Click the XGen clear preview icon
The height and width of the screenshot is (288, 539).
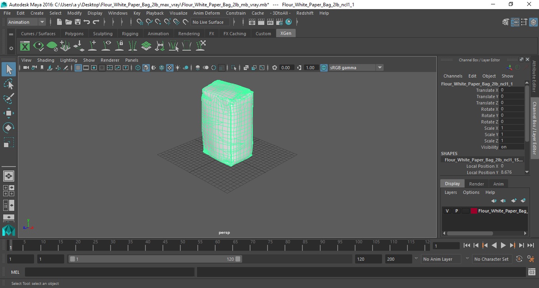52,46
